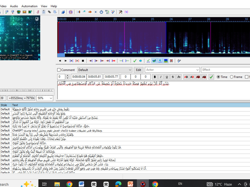250x187 pixels.
Task: Add lead-out to audio selection
Action: coord(127,61)
